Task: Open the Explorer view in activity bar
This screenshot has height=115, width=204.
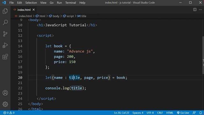Action: click(5, 11)
